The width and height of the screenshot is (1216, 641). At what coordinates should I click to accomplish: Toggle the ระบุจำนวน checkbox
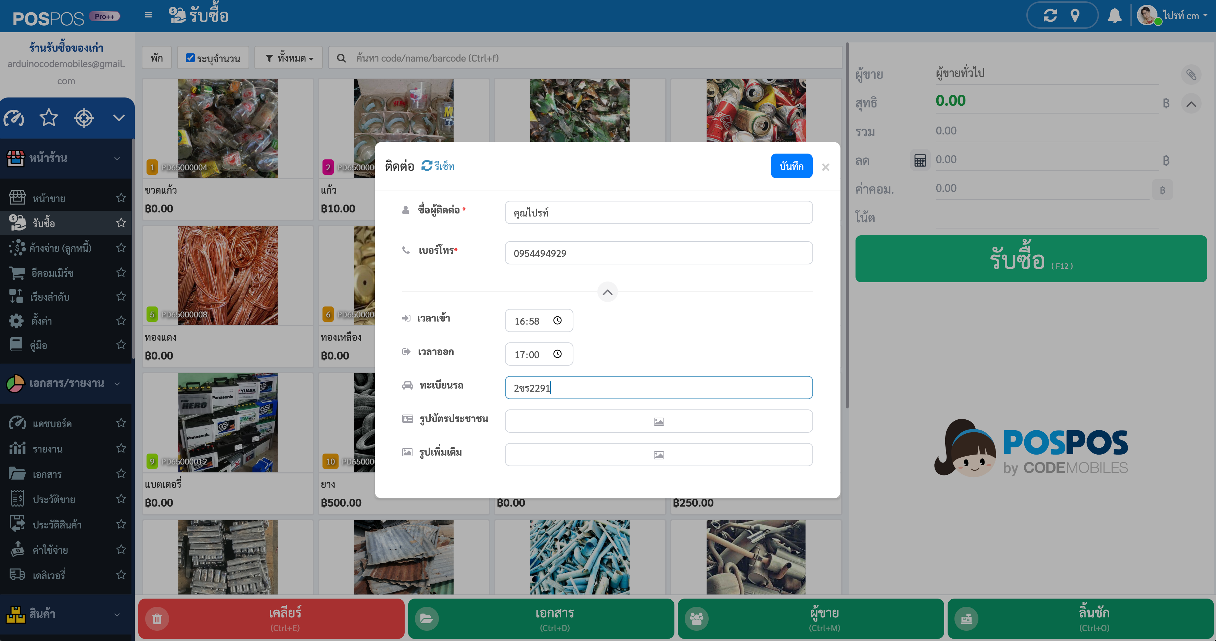(190, 58)
